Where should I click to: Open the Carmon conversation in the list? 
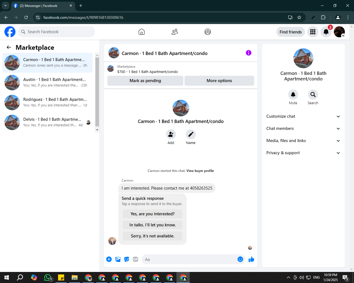(x=48, y=63)
